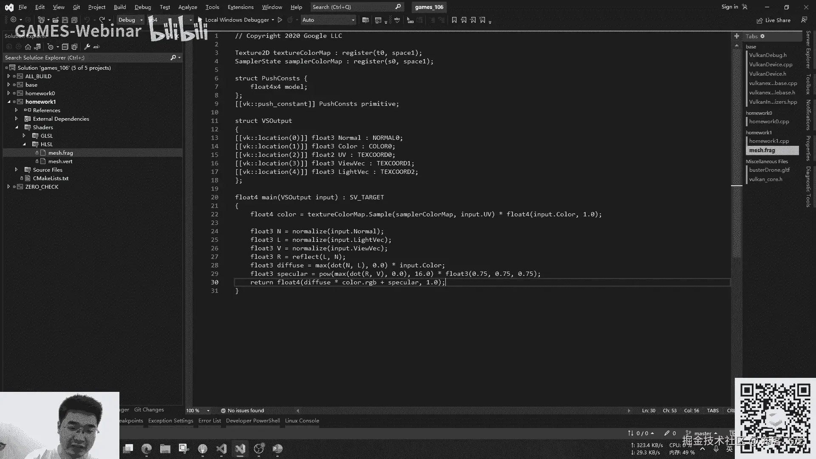The width and height of the screenshot is (816, 459).
Task: Click the master git branch button
Action: [703, 433]
